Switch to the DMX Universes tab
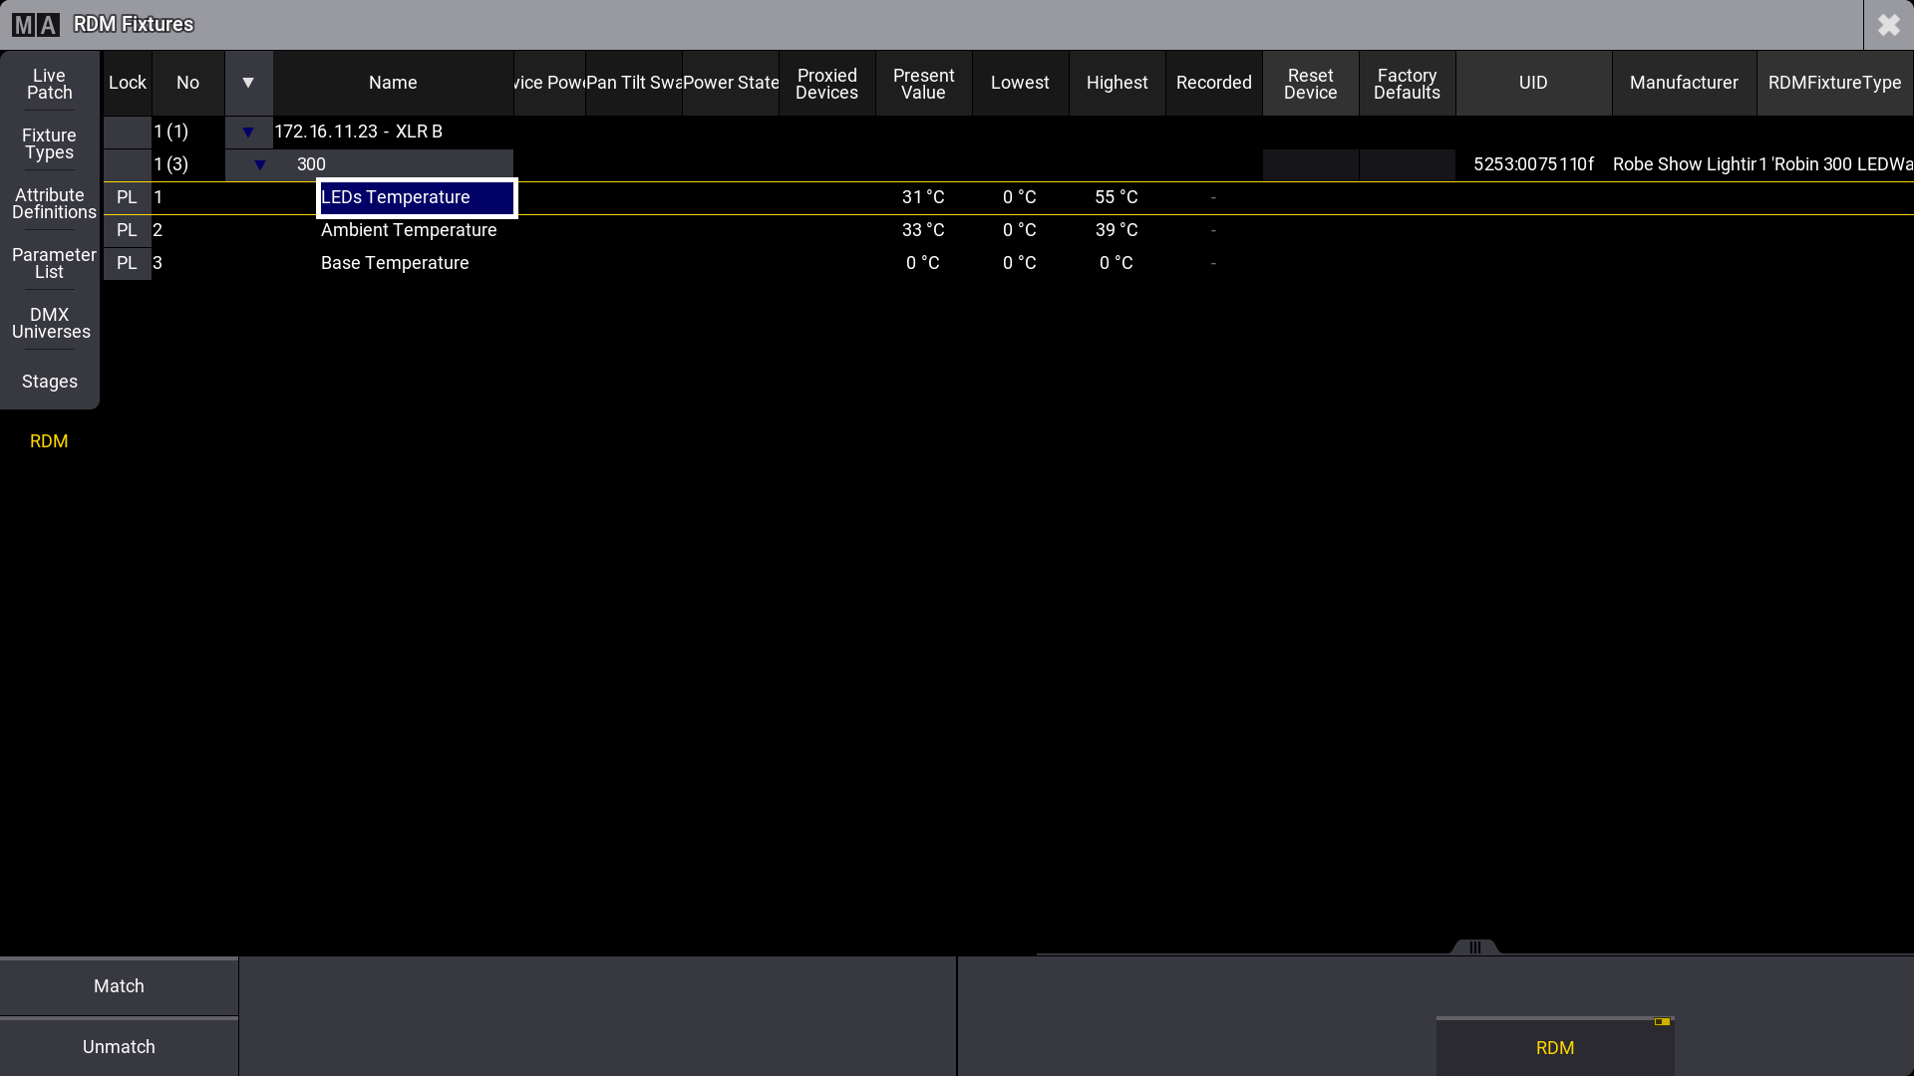Screen dimensions: 1914x1076 [49, 323]
